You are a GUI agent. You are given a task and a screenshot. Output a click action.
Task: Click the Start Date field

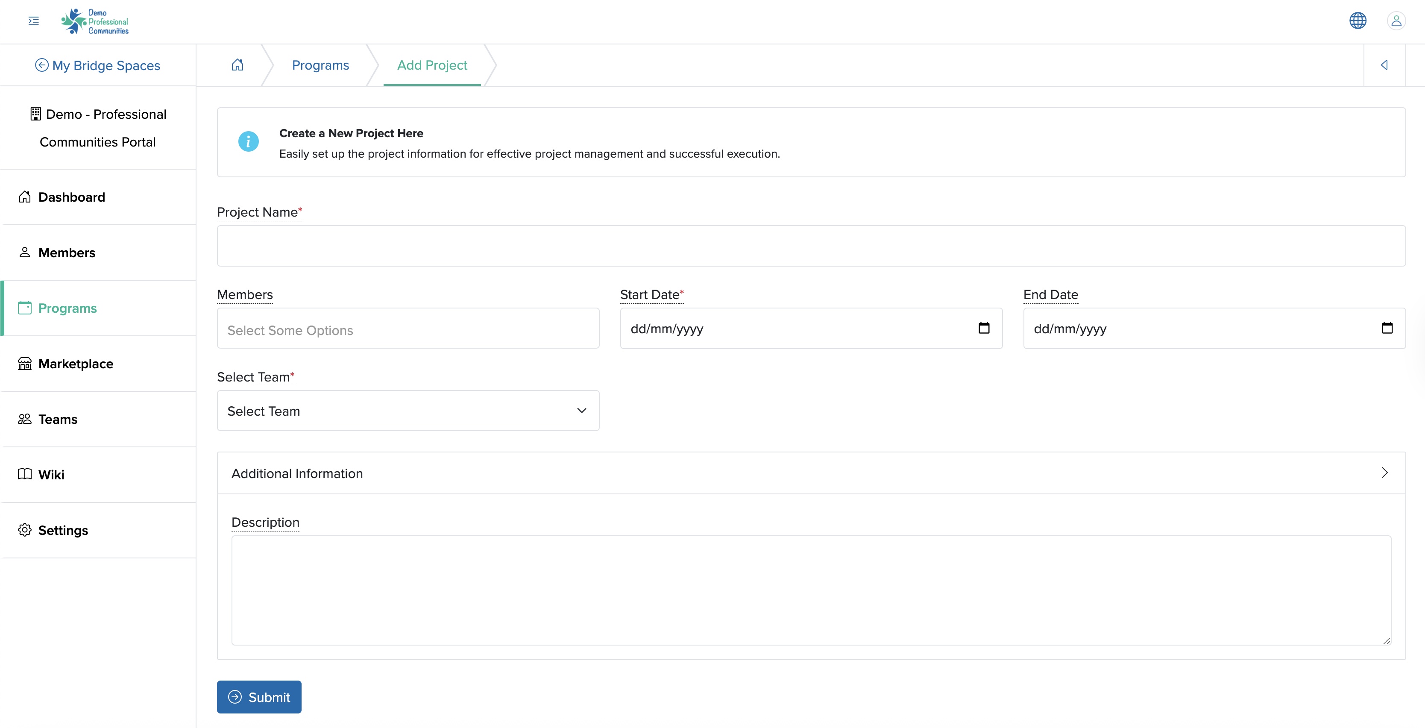[x=811, y=328]
